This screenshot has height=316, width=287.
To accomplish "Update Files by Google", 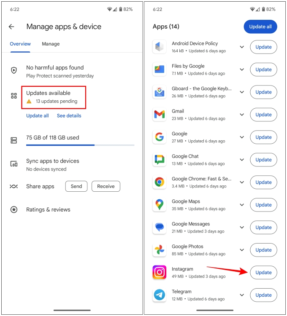I will tap(263, 70).
